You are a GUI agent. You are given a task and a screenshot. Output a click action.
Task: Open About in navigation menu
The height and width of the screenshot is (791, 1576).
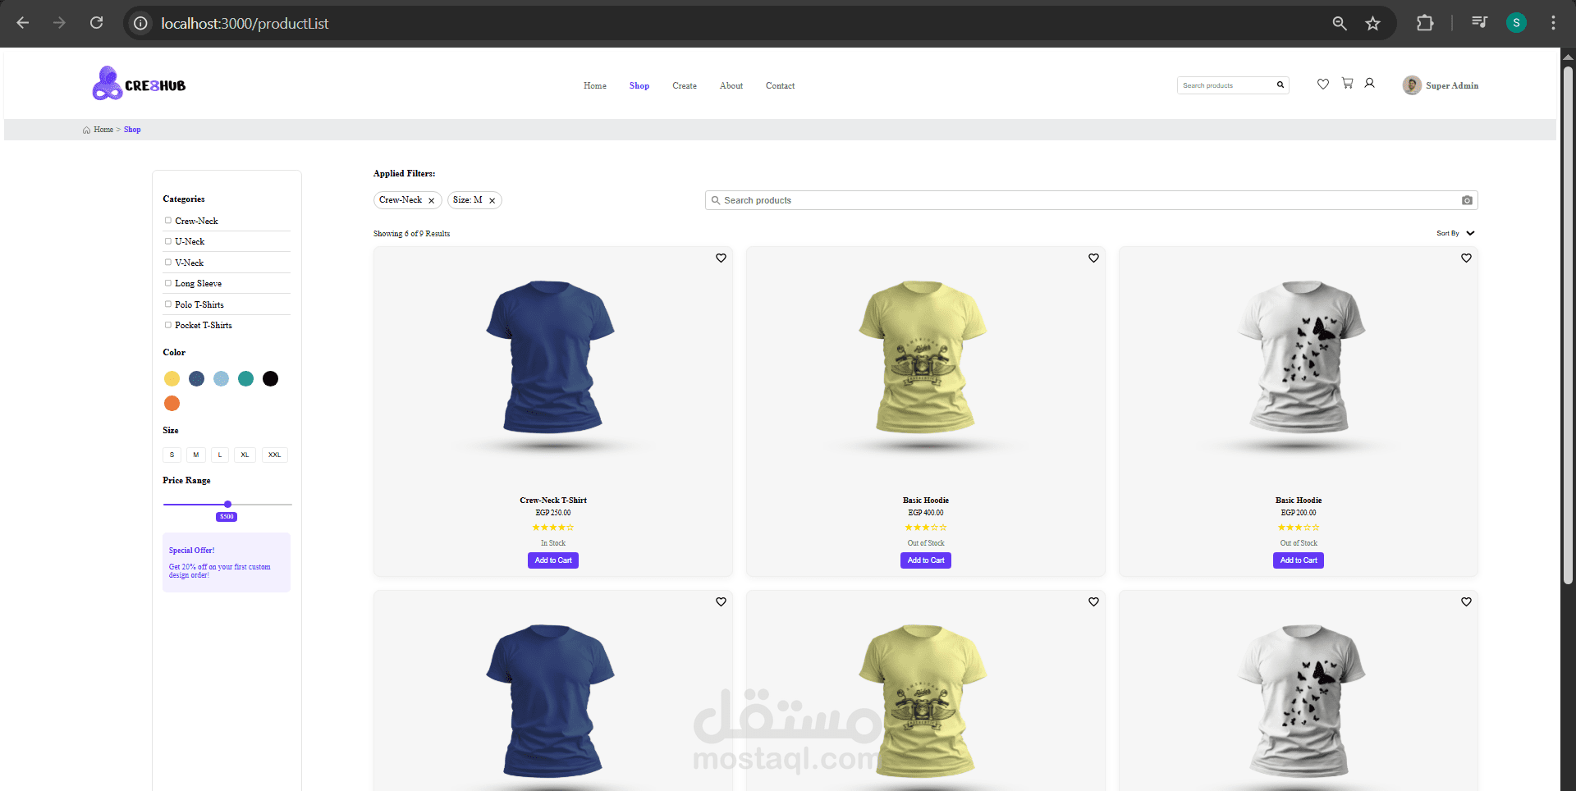point(731,85)
